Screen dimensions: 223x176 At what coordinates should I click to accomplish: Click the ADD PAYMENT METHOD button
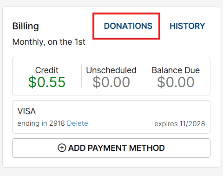point(111,148)
